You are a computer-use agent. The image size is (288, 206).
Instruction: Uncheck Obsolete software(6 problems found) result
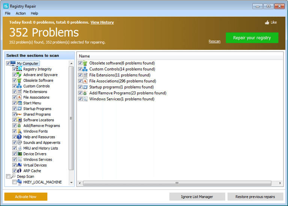80,63
